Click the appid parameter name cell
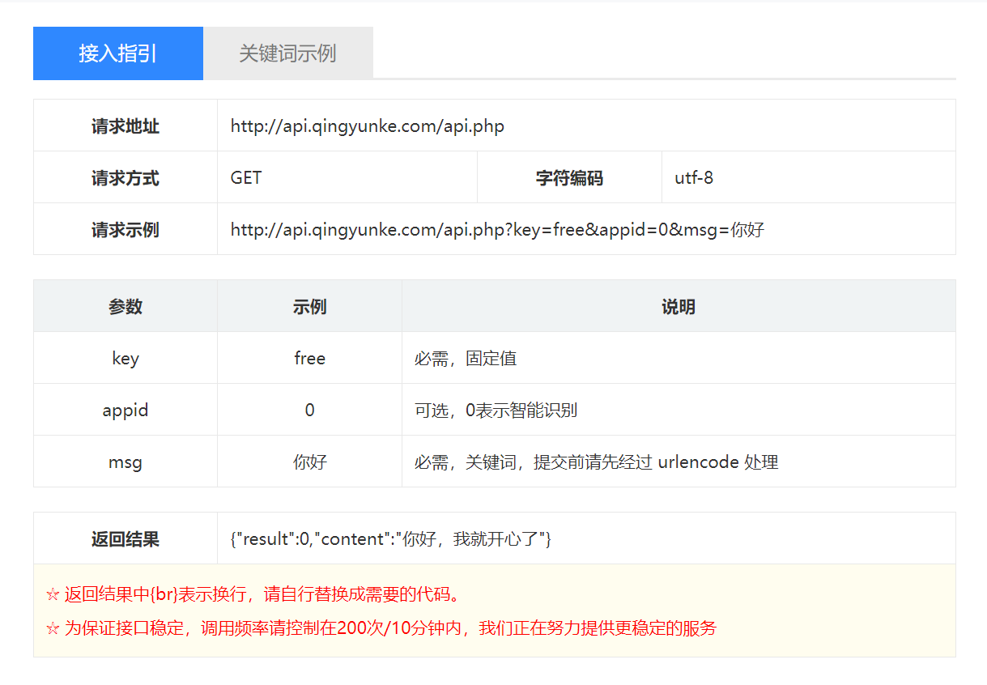The width and height of the screenshot is (987, 685). click(126, 411)
